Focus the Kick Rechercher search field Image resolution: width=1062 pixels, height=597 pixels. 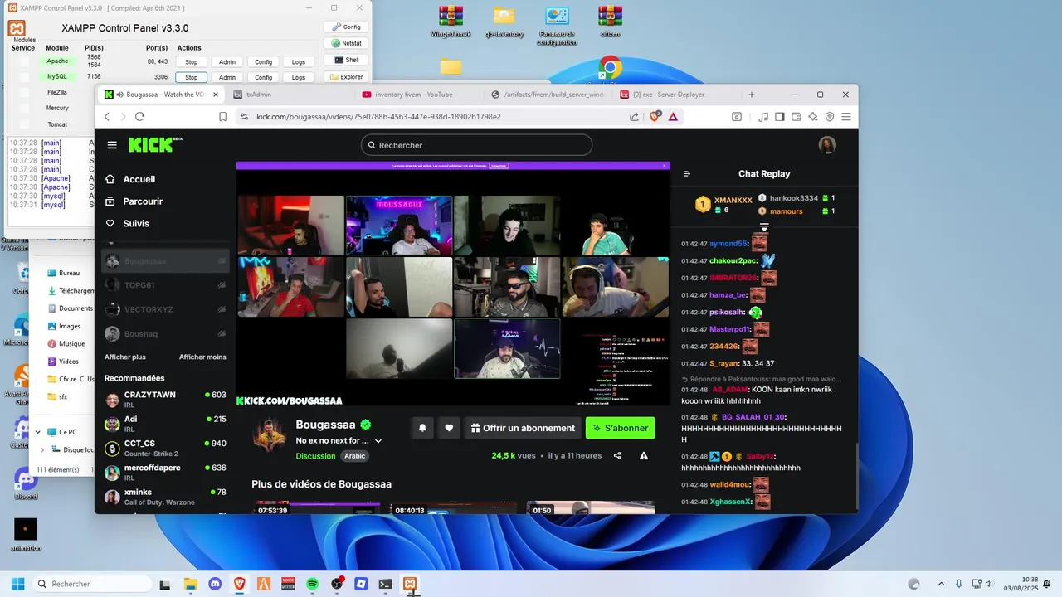pyautogui.click(x=476, y=145)
